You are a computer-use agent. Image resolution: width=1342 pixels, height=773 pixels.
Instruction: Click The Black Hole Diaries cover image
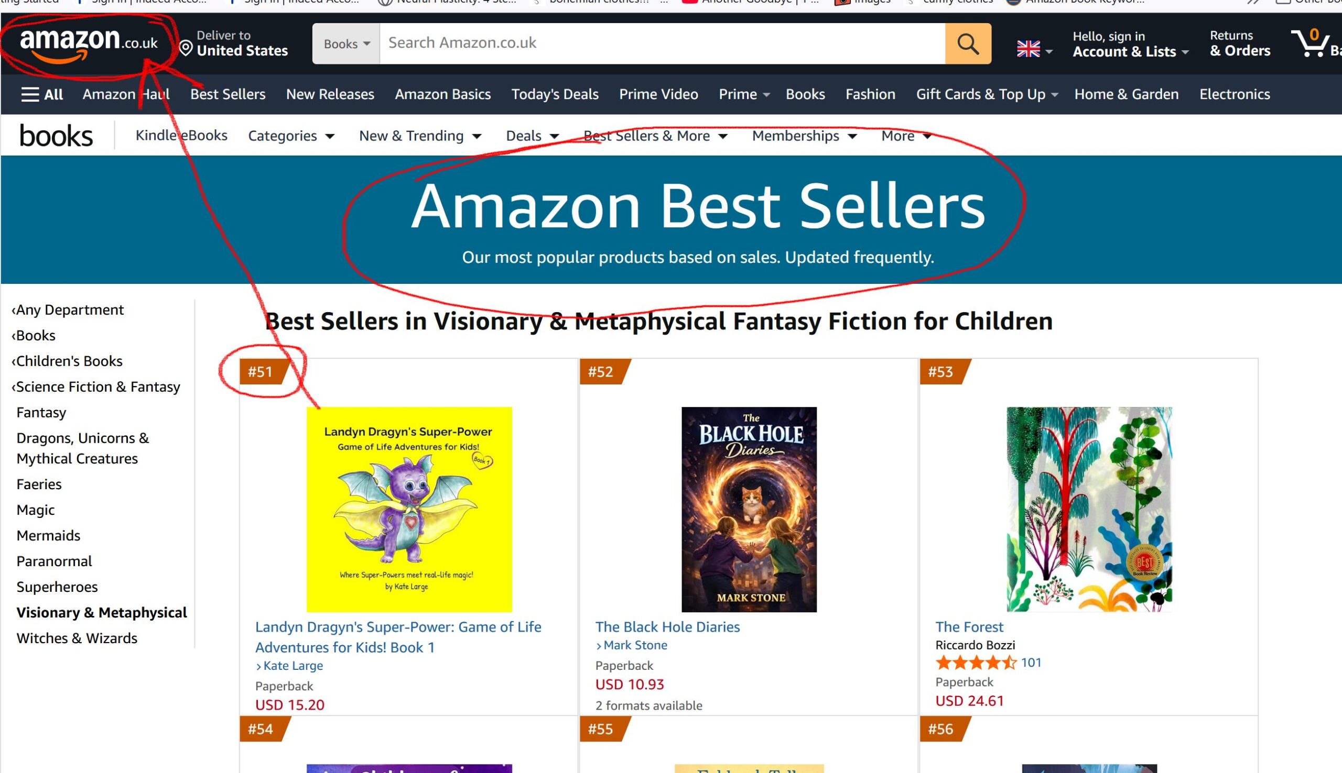[x=749, y=509]
